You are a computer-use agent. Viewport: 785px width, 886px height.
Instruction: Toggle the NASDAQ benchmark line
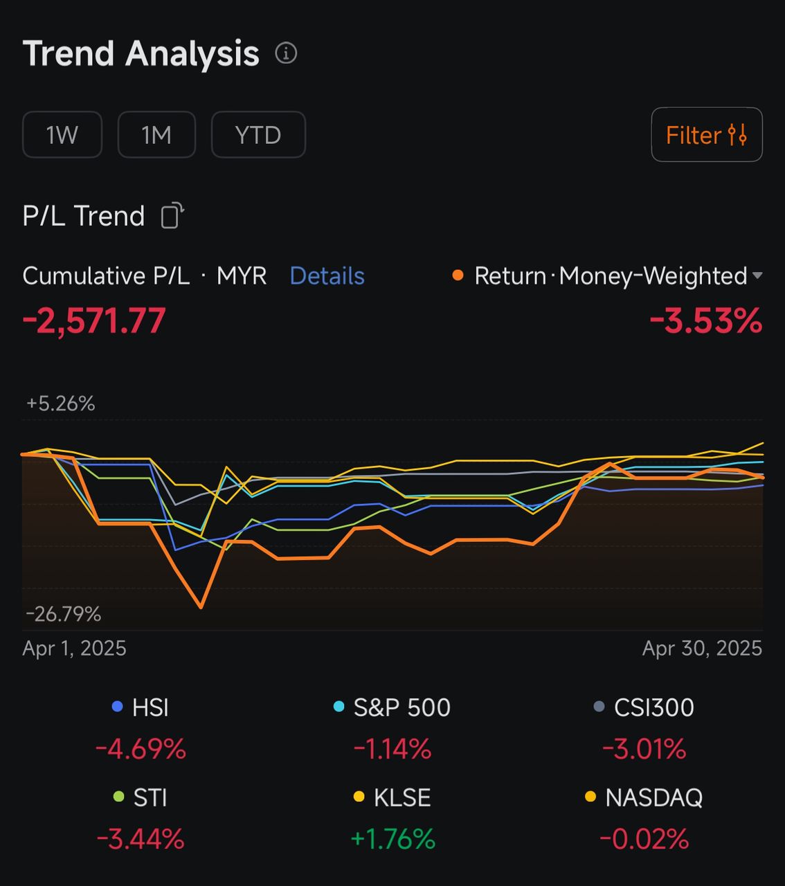[644, 797]
